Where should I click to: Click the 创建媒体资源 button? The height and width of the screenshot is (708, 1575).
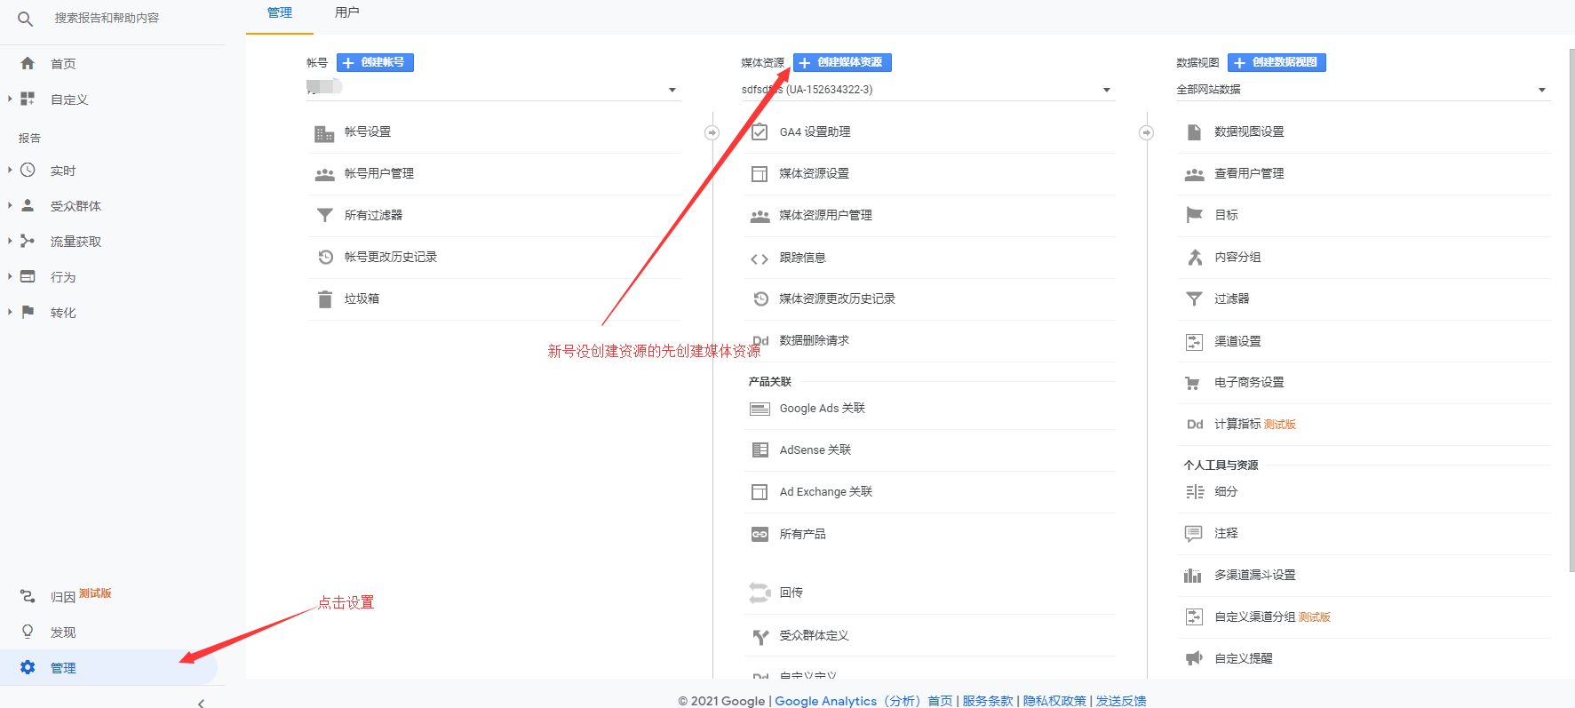pyautogui.click(x=842, y=62)
